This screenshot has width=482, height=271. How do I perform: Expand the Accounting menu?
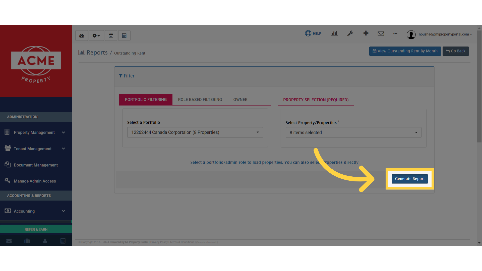[x=36, y=211]
